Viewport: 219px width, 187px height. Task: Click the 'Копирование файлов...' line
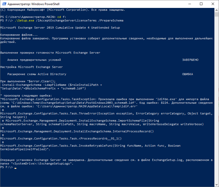click(x=19, y=35)
